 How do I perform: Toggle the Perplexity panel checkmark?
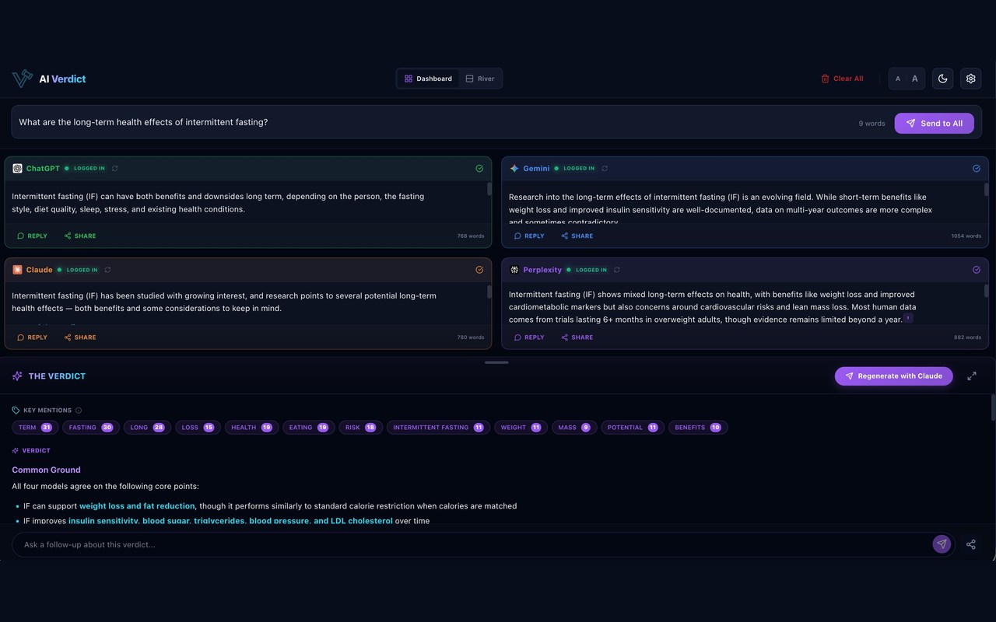click(x=977, y=270)
